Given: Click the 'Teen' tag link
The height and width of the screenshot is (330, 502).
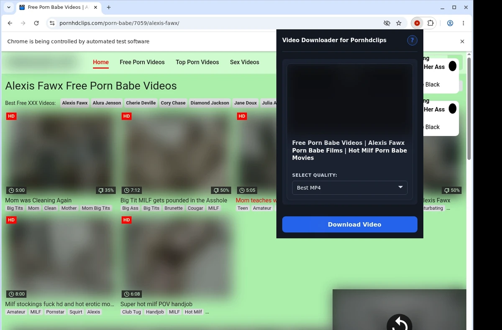Looking at the screenshot, I should click(243, 208).
